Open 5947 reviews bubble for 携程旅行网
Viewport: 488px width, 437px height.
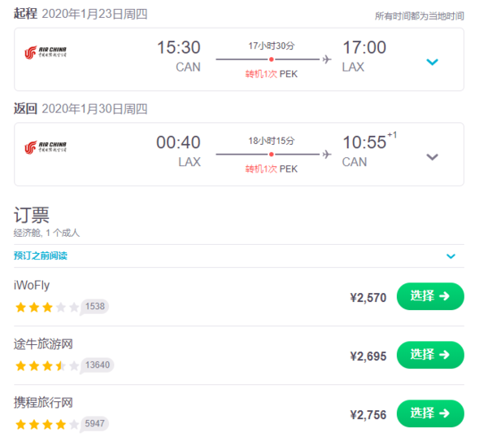click(94, 424)
